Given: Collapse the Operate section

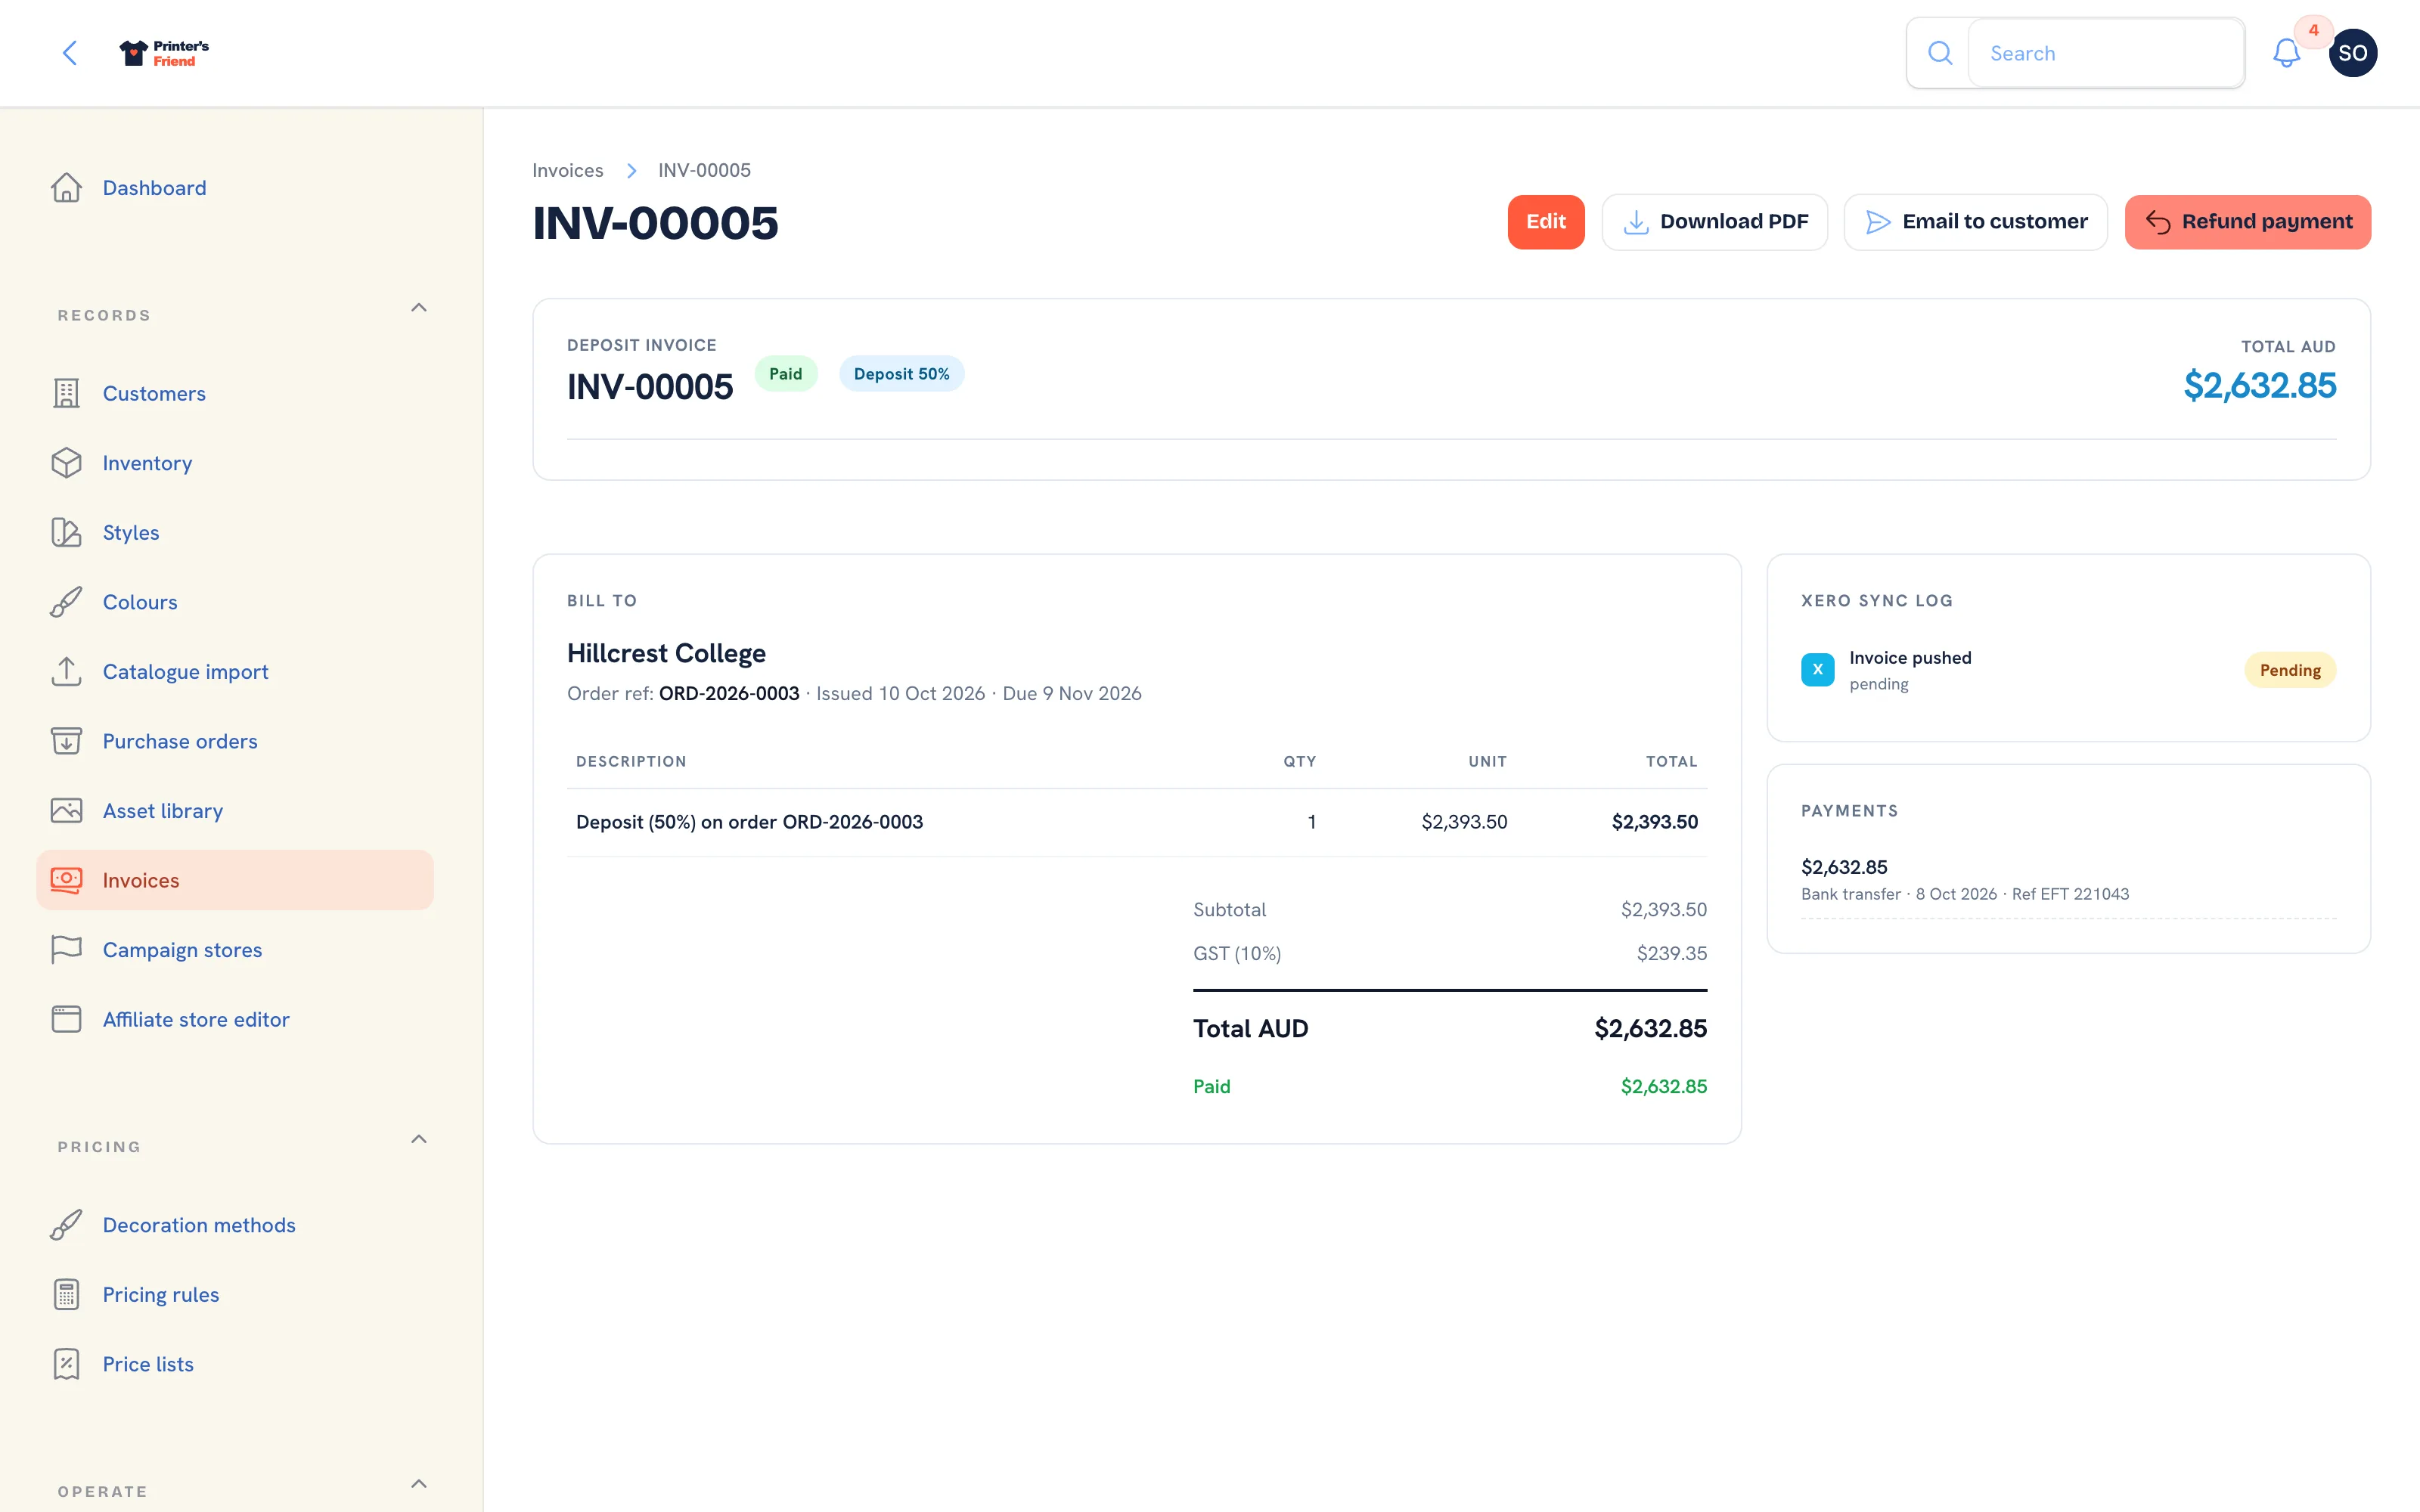Looking at the screenshot, I should [419, 1484].
